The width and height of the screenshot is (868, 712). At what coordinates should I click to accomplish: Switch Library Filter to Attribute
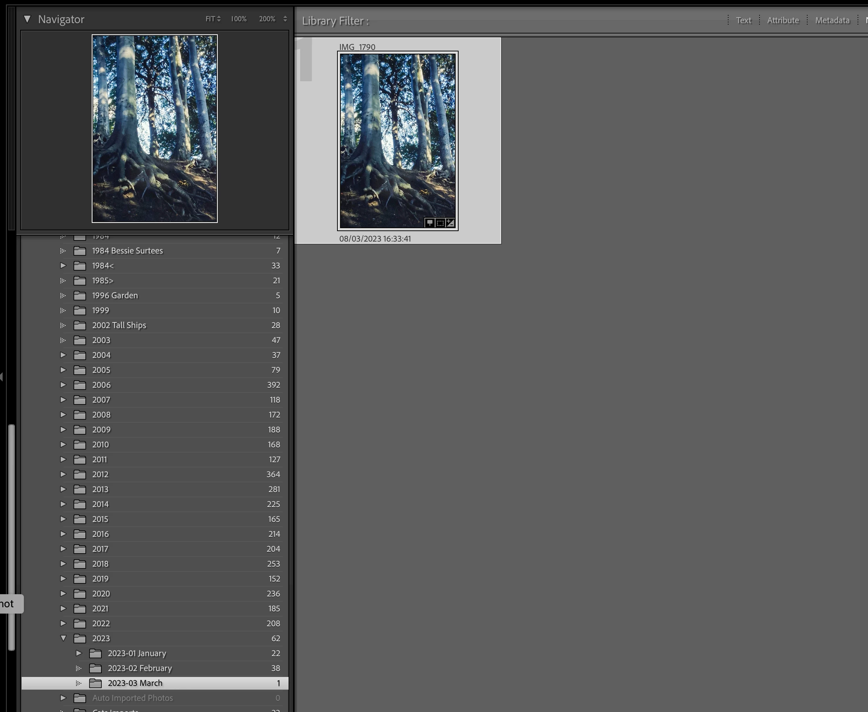click(783, 20)
